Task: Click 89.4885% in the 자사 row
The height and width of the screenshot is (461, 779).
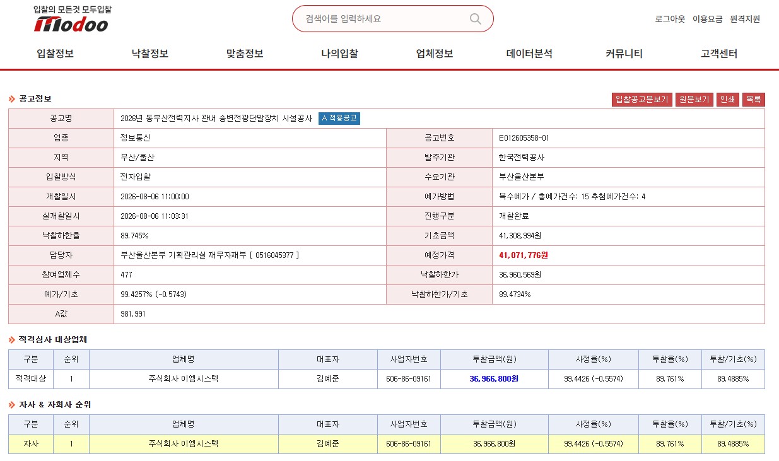Action: click(x=733, y=444)
